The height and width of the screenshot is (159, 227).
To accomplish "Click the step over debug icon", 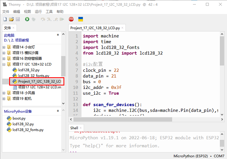I will coord(43,19).
